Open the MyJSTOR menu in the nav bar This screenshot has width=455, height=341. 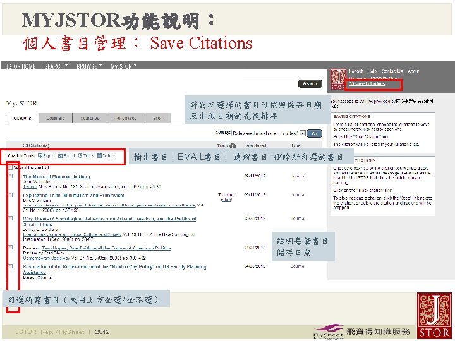pyautogui.click(x=124, y=66)
